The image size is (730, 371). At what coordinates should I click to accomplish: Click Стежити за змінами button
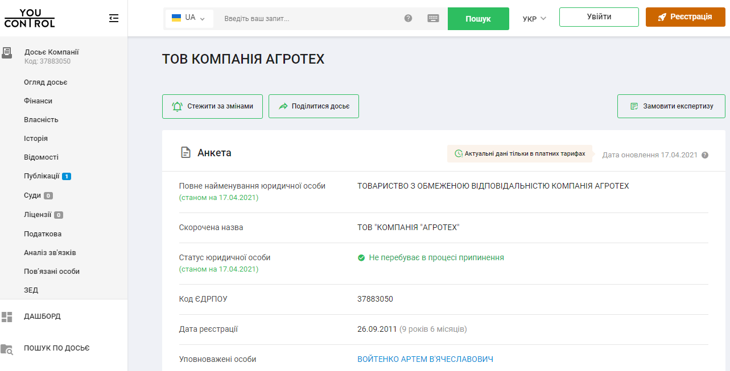pos(212,106)
